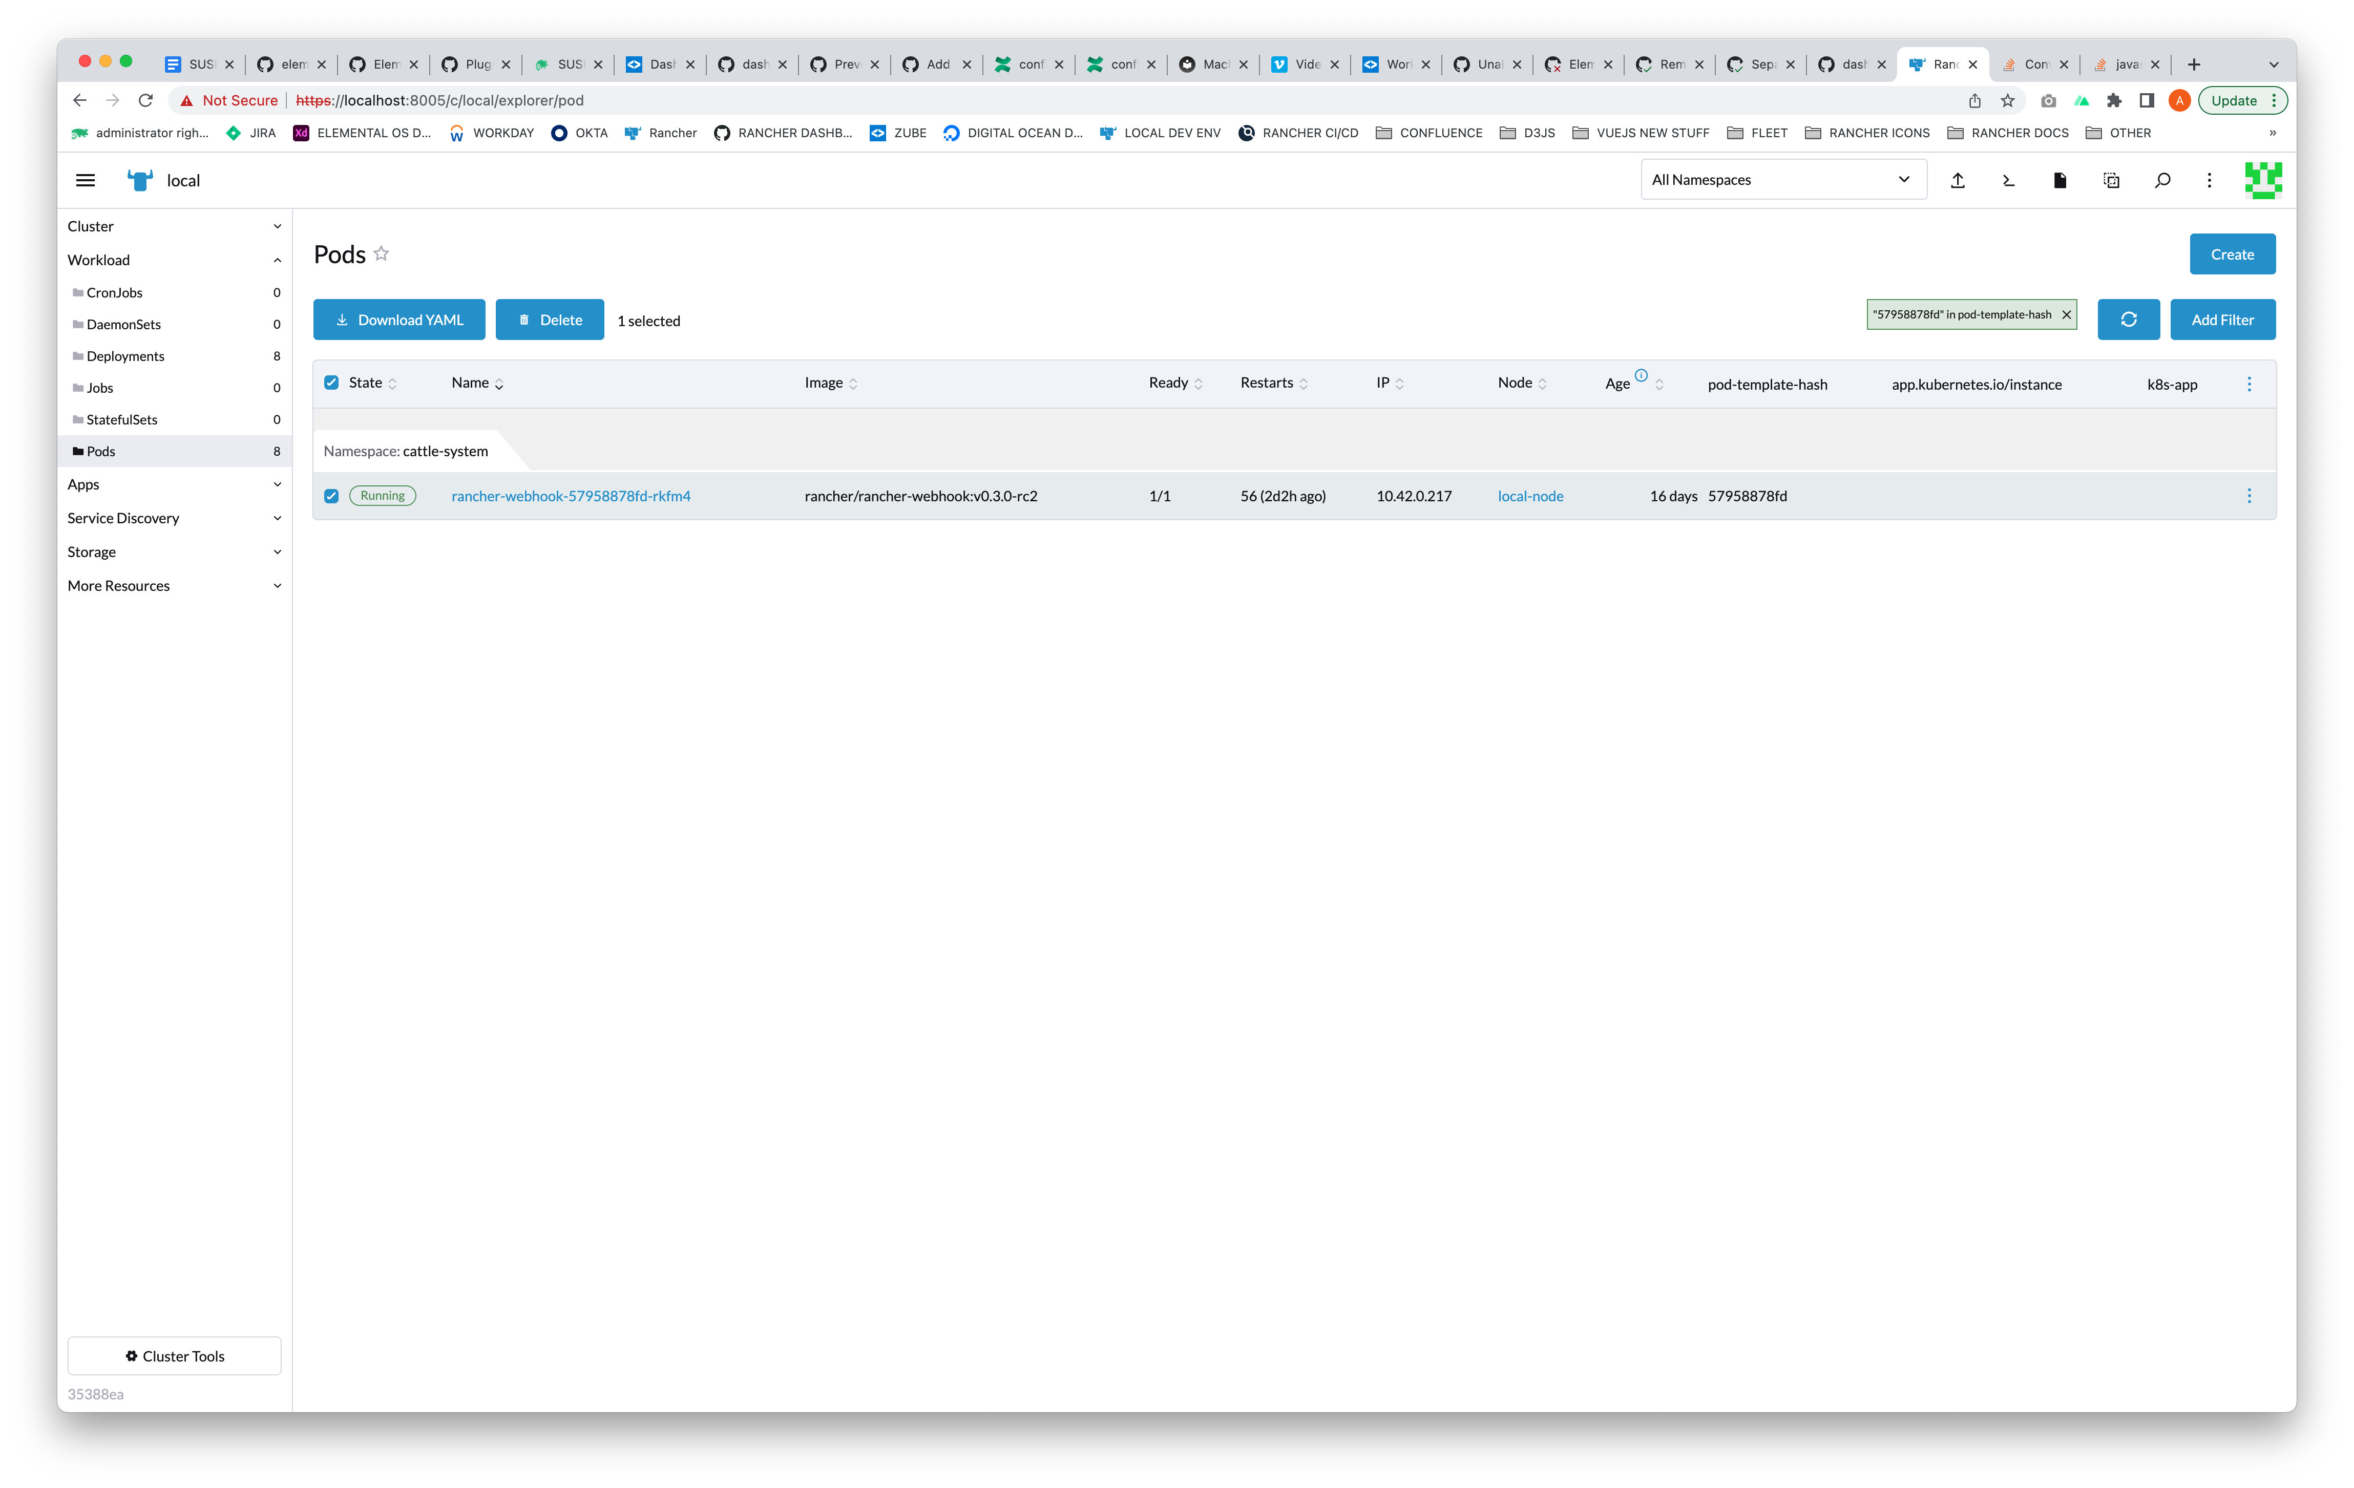Expand the Service Discovery sidebar group
The width and height of the screenshot is (2354, 1488).
174,518
